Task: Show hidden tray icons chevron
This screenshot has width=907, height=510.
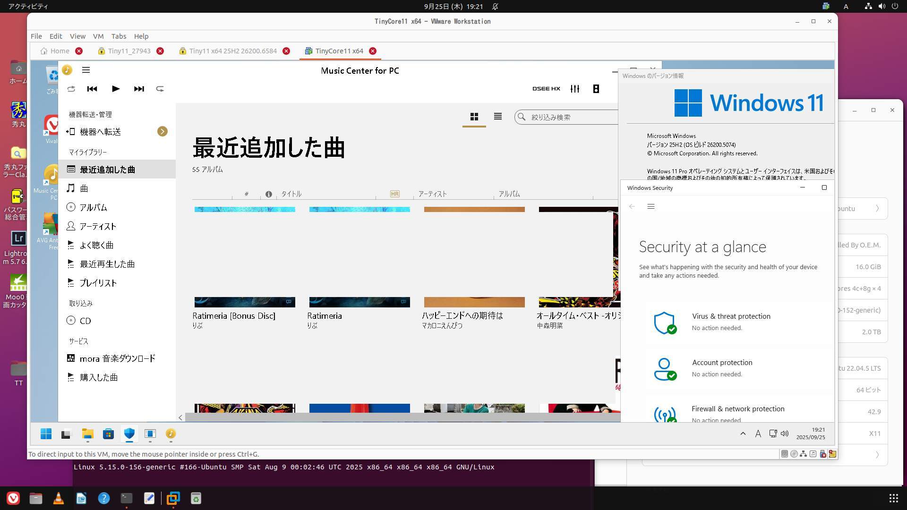Action: click(743, 433)
